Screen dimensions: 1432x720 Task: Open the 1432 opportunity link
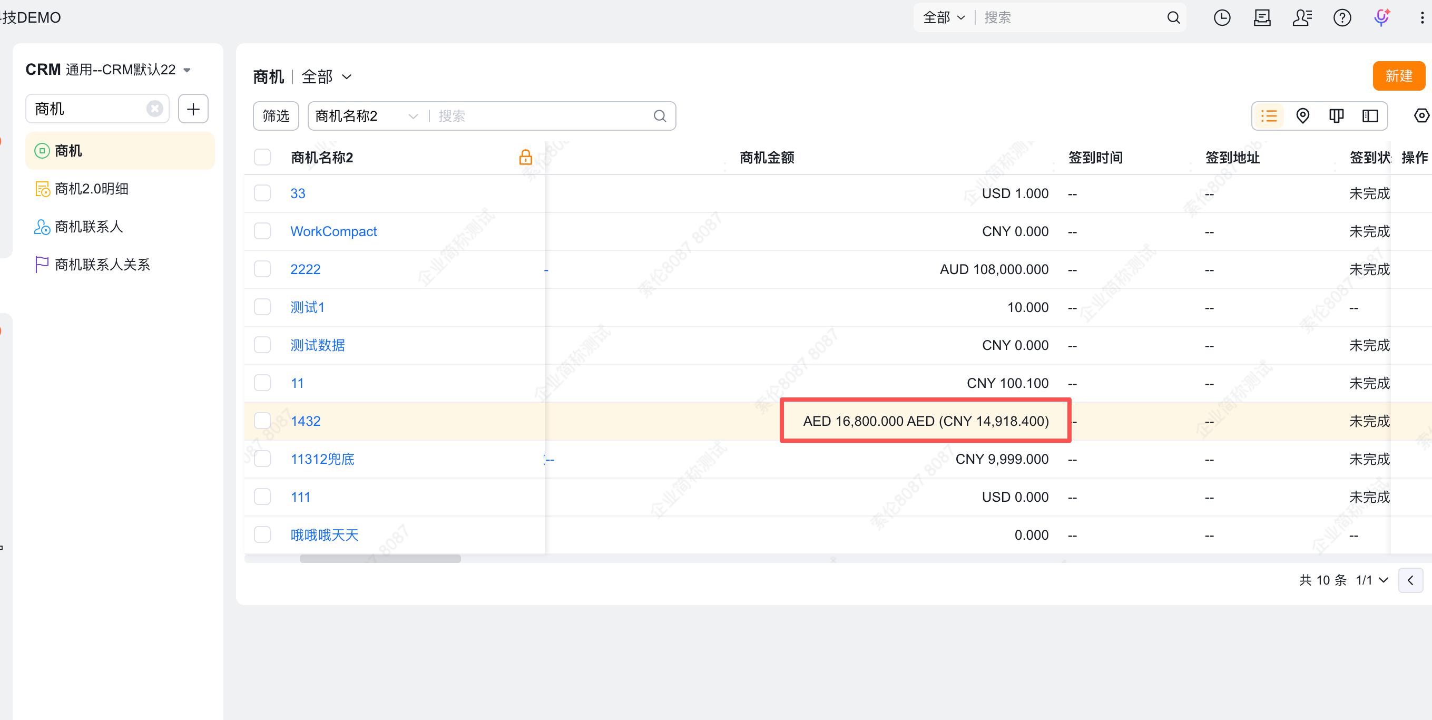coord(305,421)
